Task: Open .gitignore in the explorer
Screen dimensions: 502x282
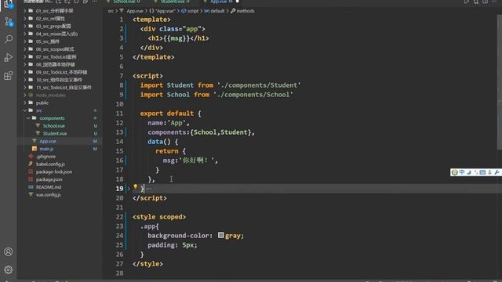Action: 45,157
